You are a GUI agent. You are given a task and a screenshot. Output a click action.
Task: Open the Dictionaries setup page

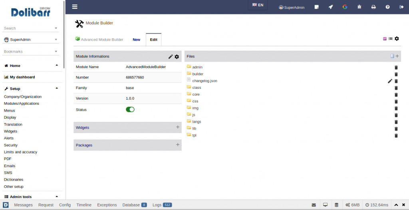(14, 180)
